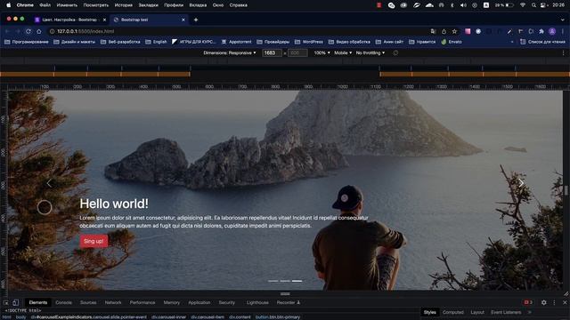The image size is (570, 320).
Task: Show more Styles pane tabs chevron
Action: [530, 312]
